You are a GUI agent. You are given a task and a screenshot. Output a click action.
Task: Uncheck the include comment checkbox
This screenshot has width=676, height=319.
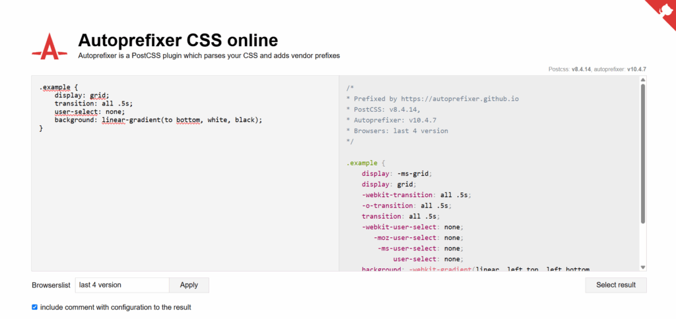35,307
